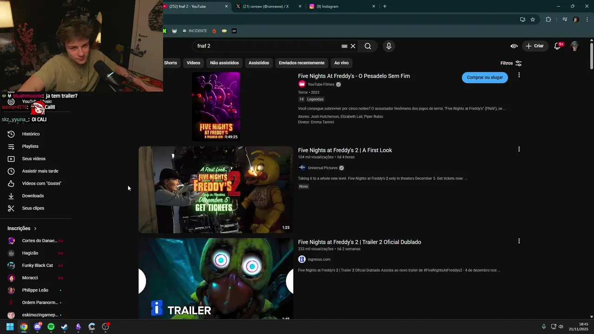The width and height of the screenshot is (594, 334).
Task: Click the install app icon in address bar
Action: click(x=523, y=19)
